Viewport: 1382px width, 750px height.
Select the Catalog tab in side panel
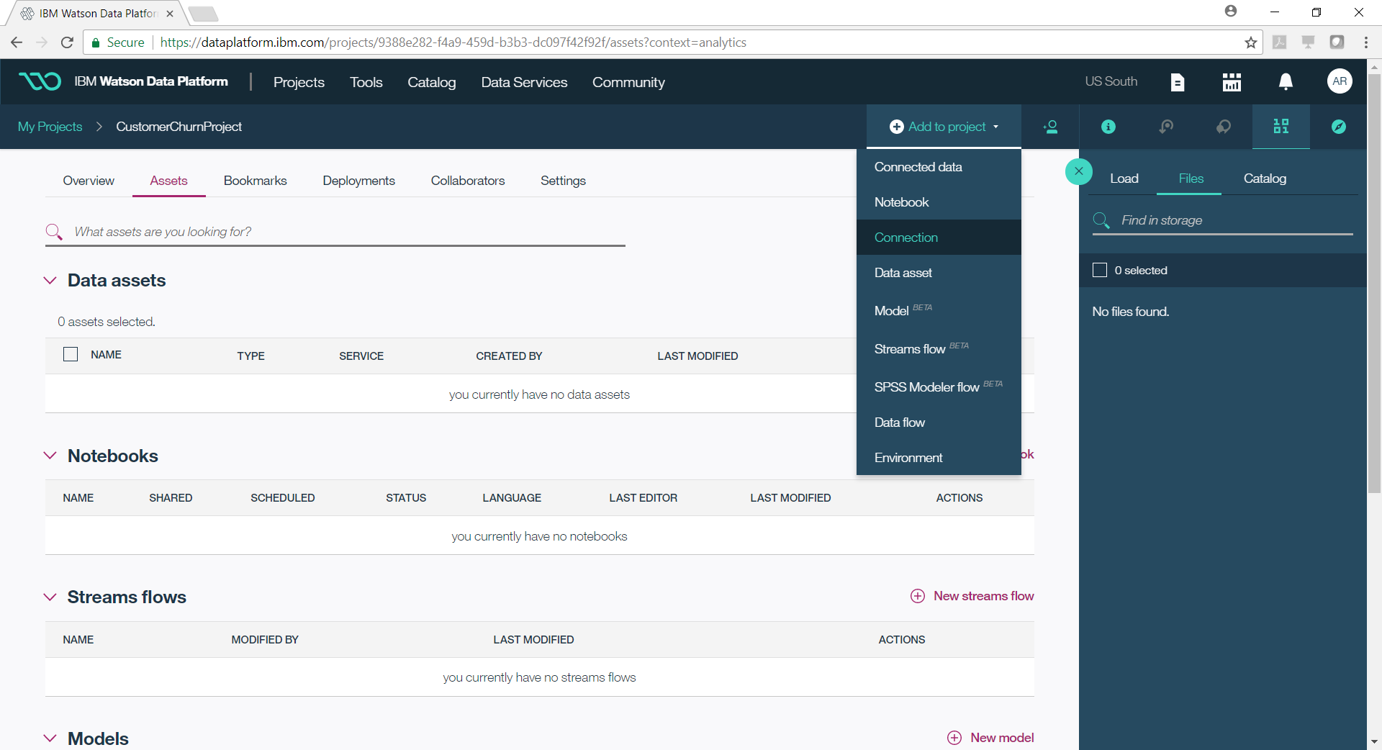click(x=1265, y=179)
